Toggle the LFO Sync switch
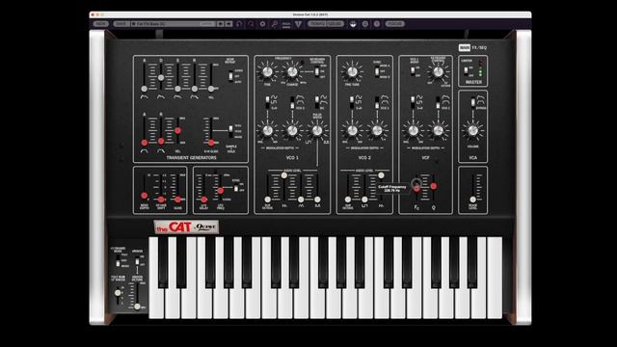617x347 pixels. click(236, 187)
